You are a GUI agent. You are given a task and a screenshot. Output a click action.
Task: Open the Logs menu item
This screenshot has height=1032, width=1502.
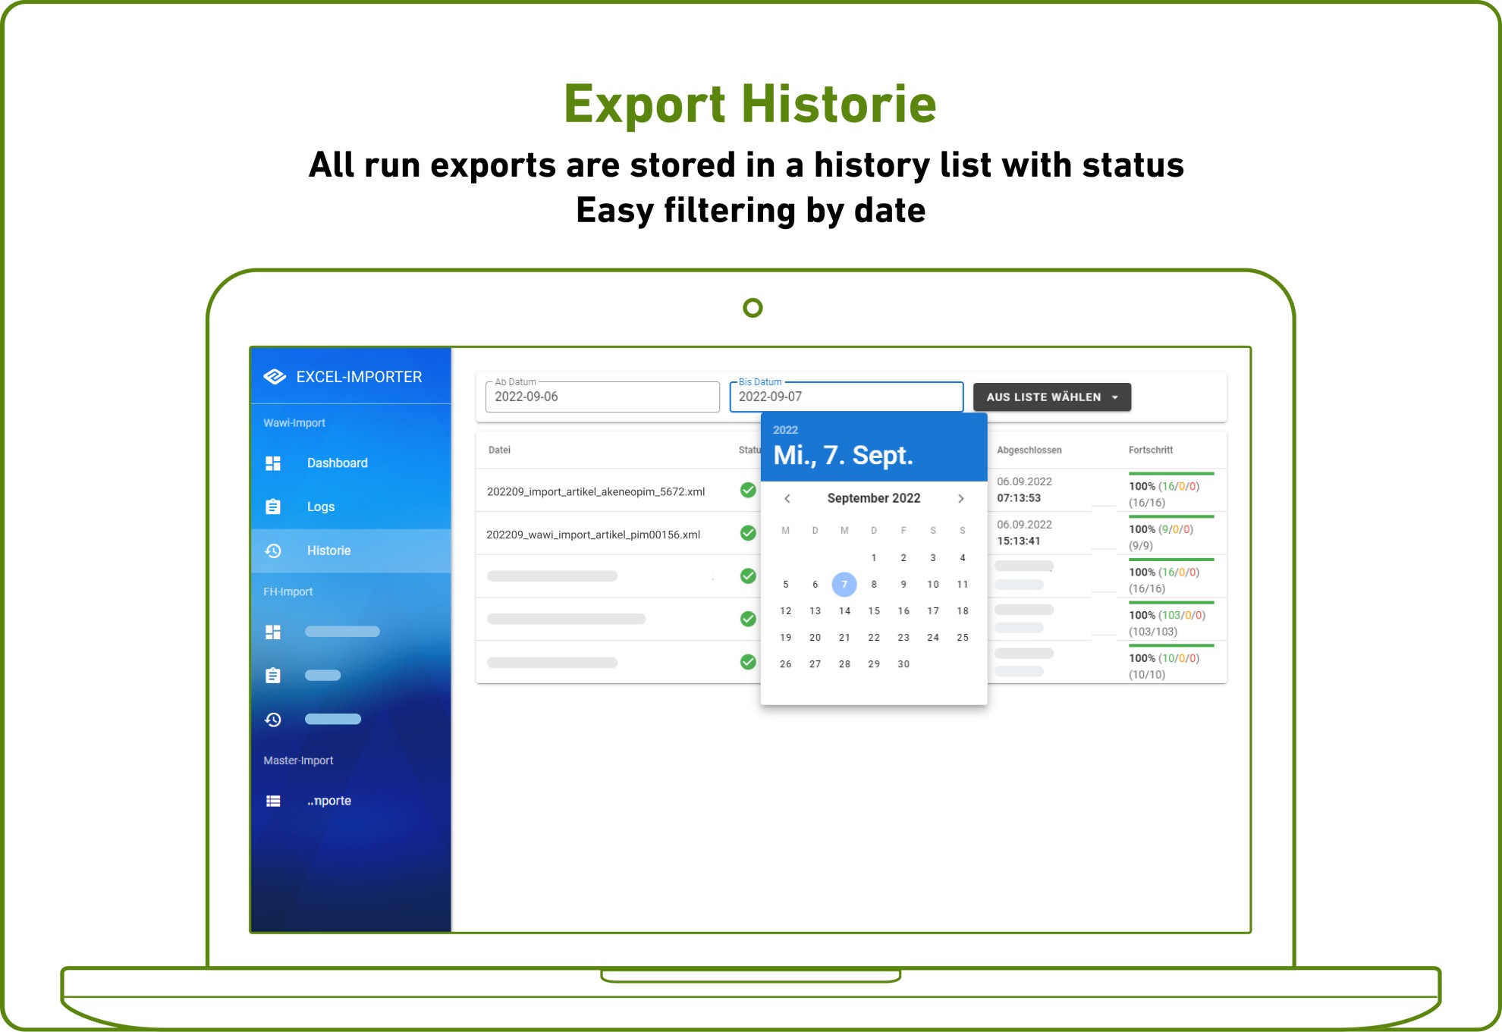pyautogui.click(x=320, y=507)
